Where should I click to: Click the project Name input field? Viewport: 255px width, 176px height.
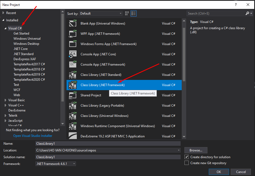point(108,144)
